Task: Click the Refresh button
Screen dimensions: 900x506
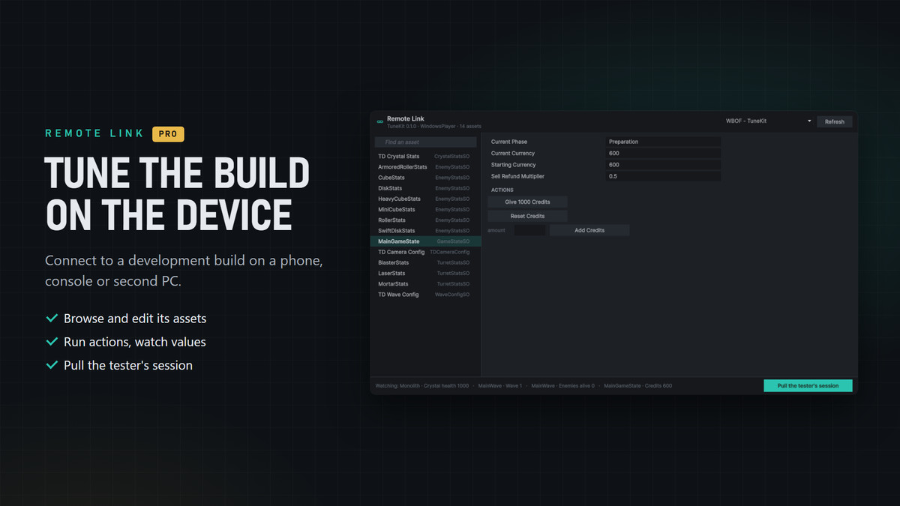Action: 835,121
